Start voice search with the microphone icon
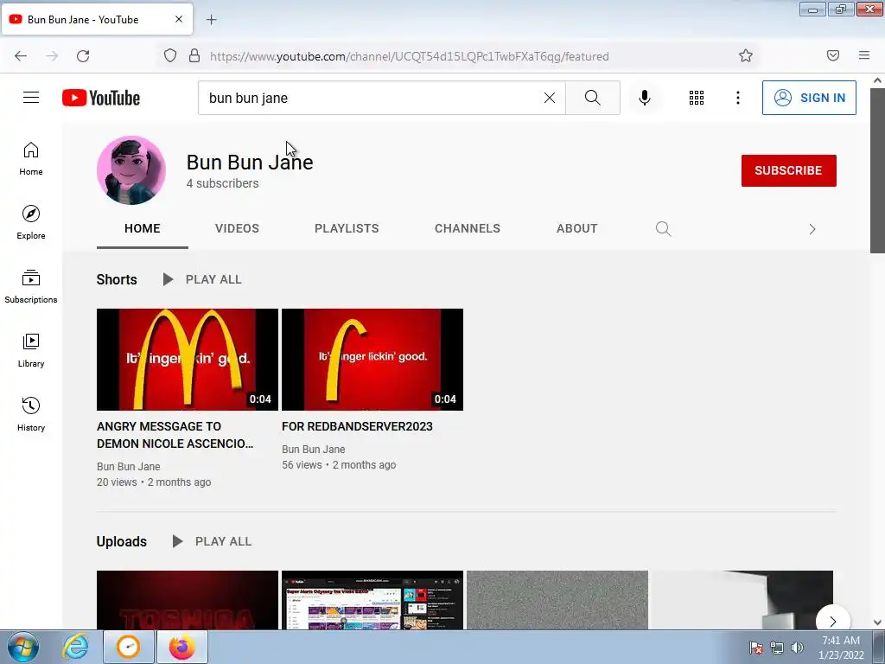 645,98
